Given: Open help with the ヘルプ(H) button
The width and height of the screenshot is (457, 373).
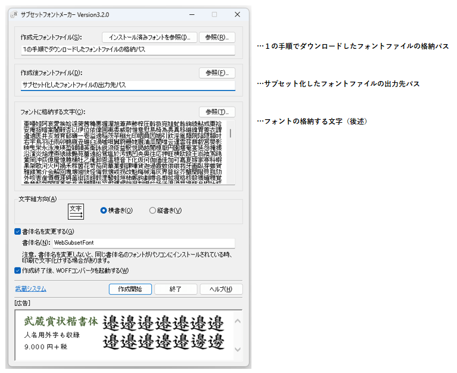Looking at the screenshot, I should (221, 289).
